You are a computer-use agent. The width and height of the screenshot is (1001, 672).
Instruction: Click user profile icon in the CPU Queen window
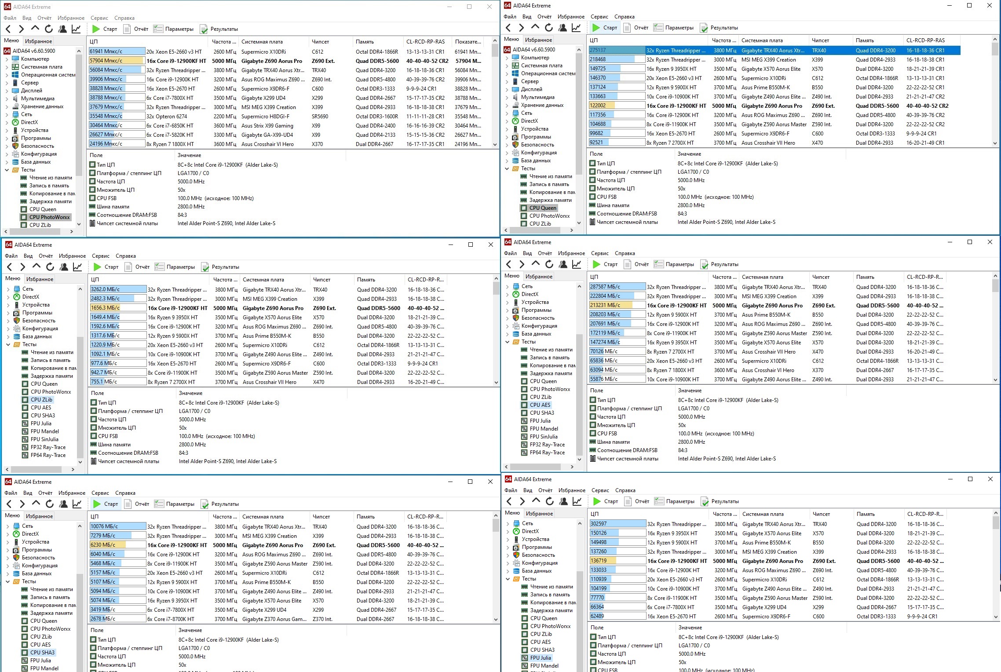coord(563,28)
